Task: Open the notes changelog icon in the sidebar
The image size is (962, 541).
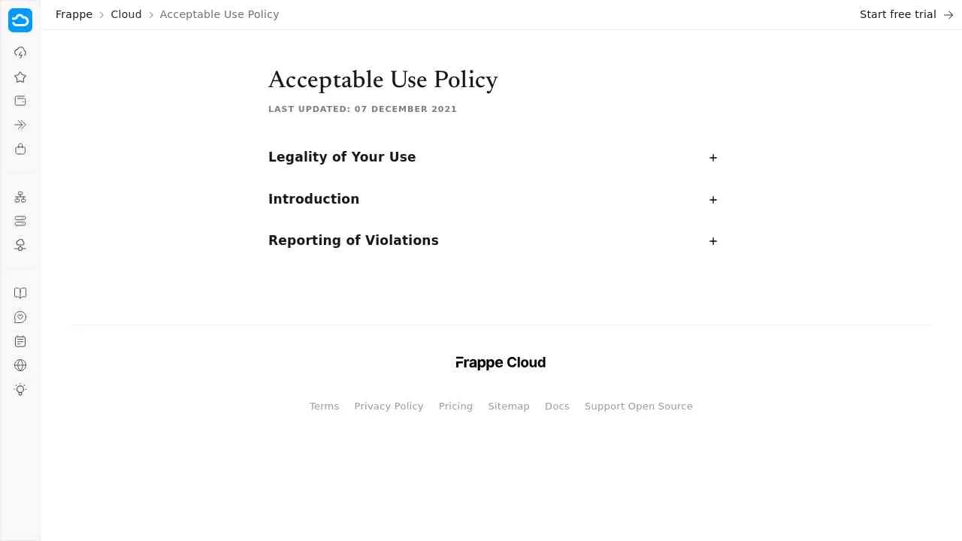Action: pyautogui.click(x=20, y=341)
